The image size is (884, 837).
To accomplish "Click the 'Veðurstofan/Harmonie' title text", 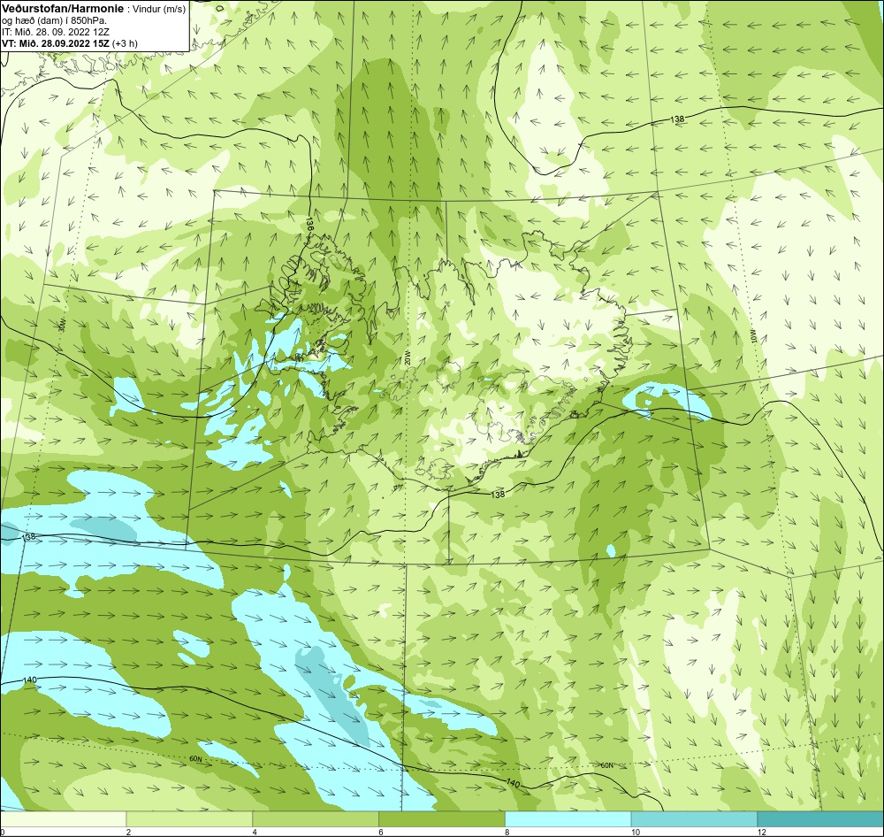I will 61,10.
